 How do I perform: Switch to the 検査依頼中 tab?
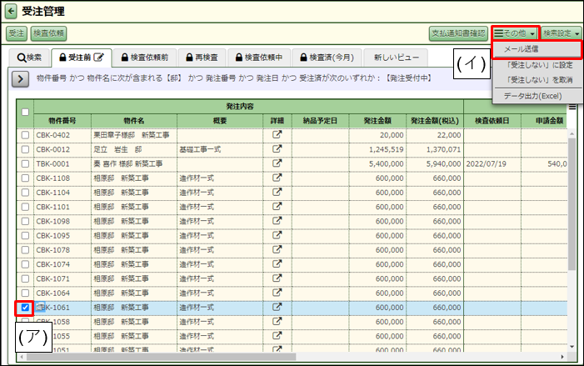coord(259,58)
